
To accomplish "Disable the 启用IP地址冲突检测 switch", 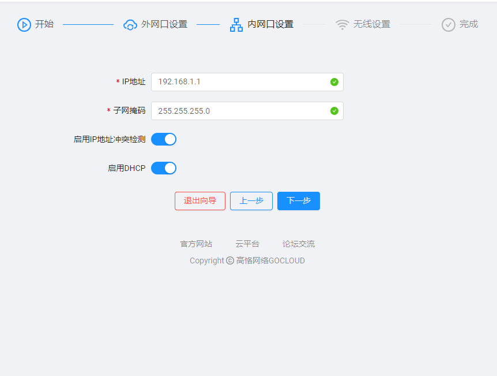I will pyautogui.click(x=164, y=139).
